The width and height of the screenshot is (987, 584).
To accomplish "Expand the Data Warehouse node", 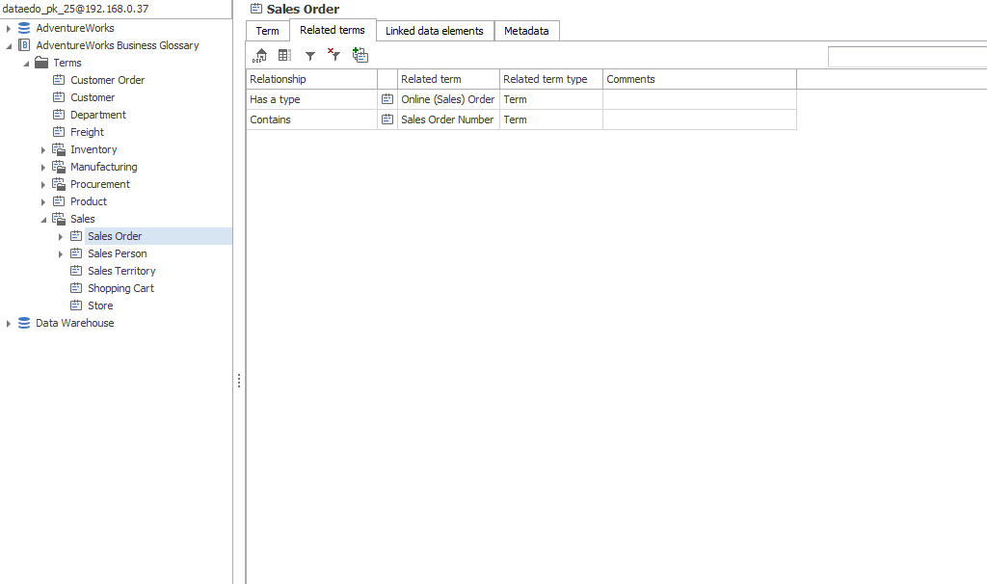I will 9,324.
